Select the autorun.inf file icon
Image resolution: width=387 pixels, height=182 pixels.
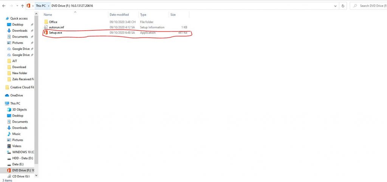click(x=46, y=27)
